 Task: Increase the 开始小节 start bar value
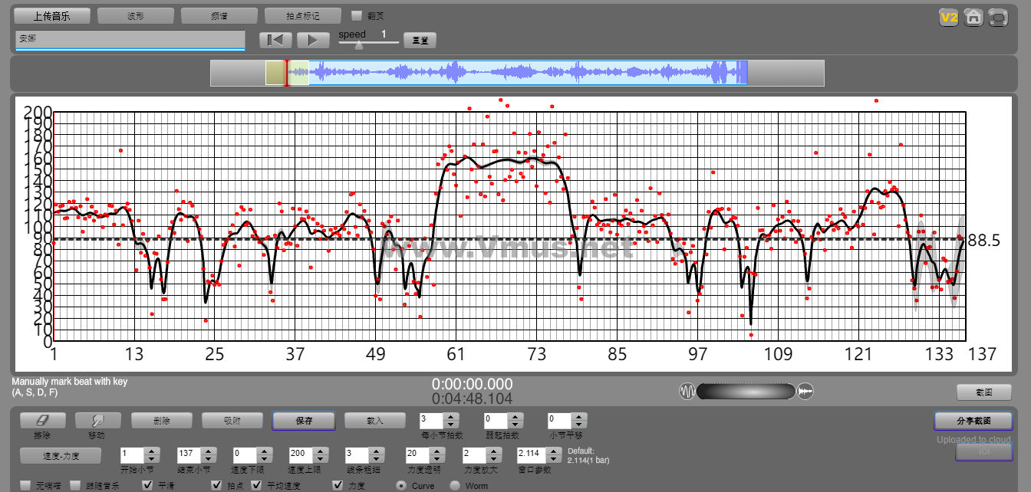pos(151,450)
